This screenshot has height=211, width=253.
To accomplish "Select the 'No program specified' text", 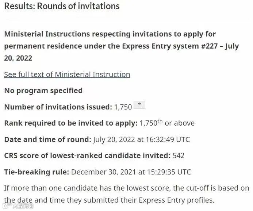I will (x=43, y=91).
